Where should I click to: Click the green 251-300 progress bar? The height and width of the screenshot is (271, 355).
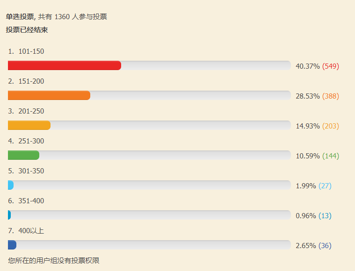click(23, 155)
